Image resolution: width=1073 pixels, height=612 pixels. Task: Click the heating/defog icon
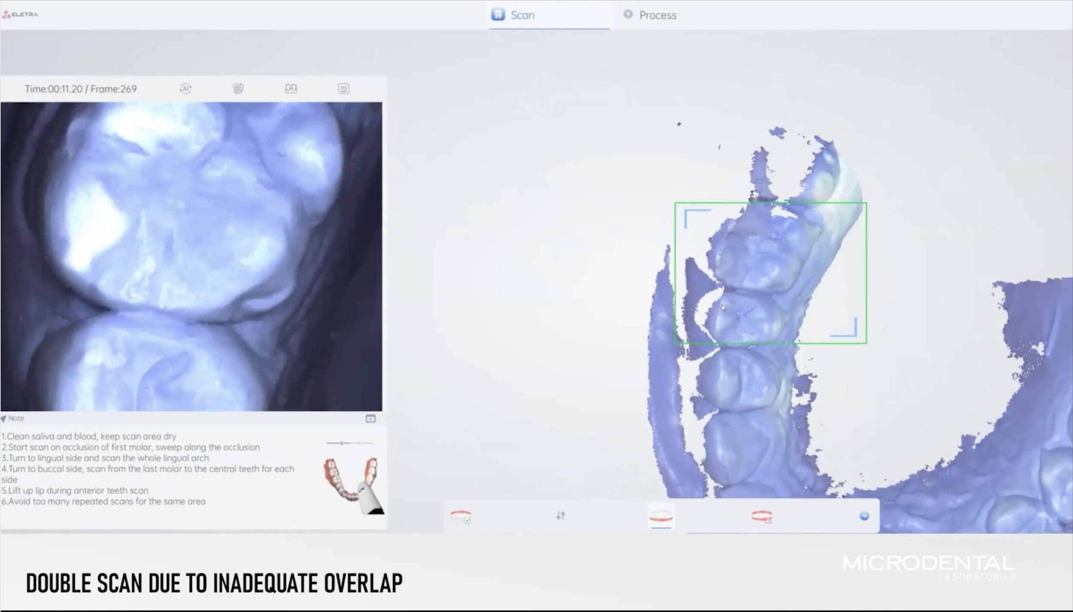click(x=343, y=89)
